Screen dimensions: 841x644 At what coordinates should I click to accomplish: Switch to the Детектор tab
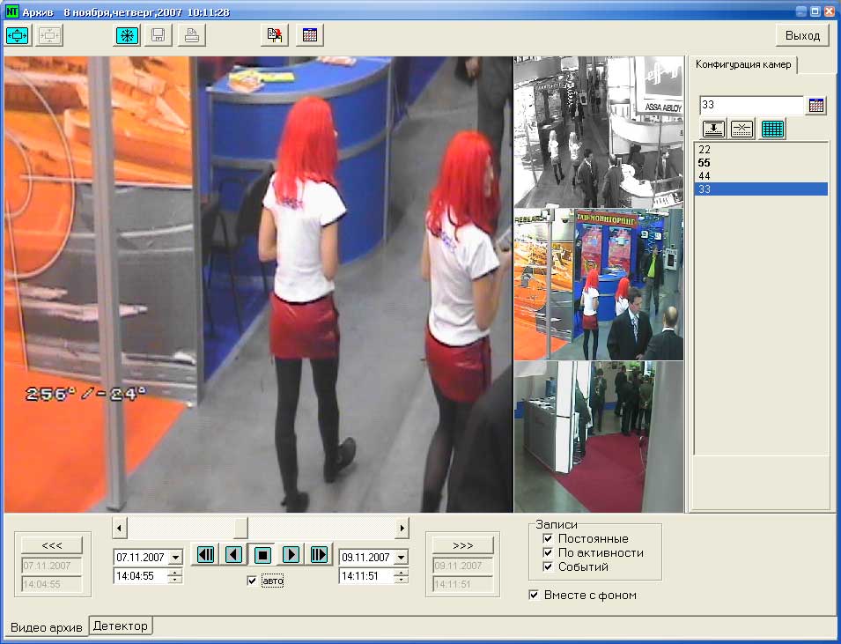pyautogui.click(x=121, y=625)
